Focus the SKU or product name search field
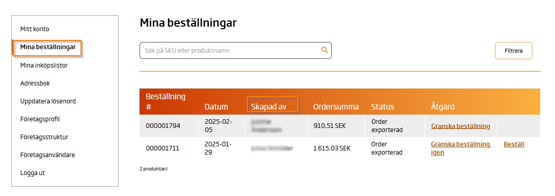The height and width of the screenshot is (196, 555). tap(235, 51)
